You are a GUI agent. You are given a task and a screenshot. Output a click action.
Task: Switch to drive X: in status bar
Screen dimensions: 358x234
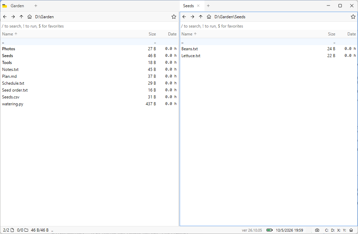[x=339, y=230]
